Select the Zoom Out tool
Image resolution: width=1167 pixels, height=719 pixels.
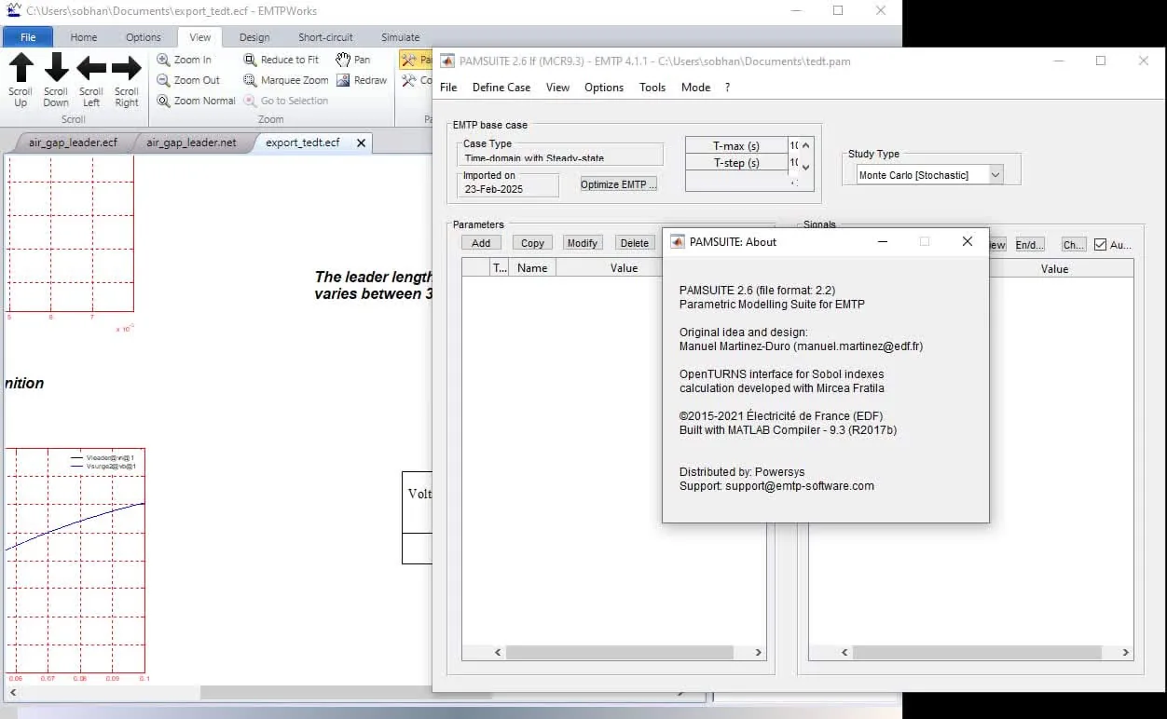pos(187,80)
